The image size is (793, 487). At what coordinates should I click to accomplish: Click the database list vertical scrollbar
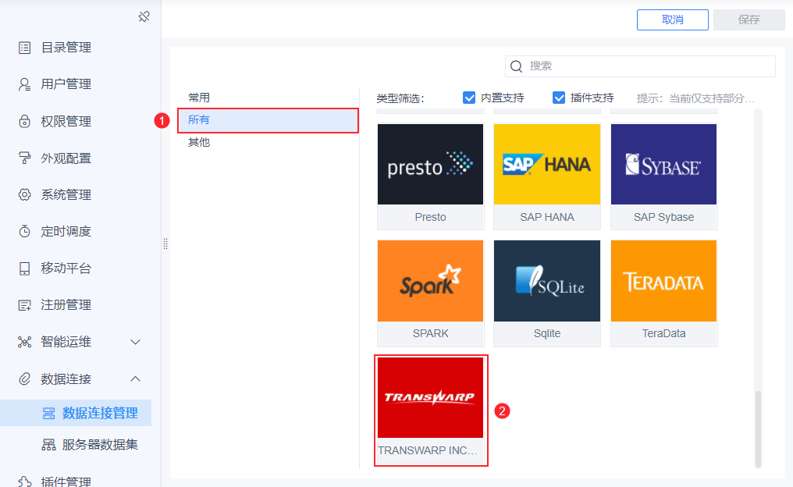[758, 428]
